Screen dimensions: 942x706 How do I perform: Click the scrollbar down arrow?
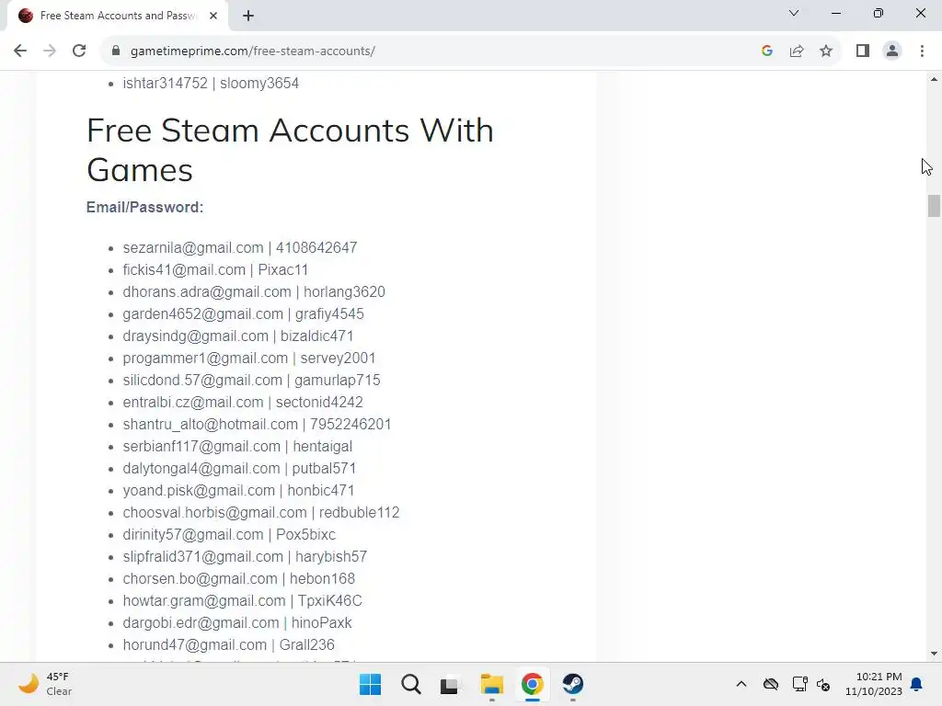click(934, 654)
